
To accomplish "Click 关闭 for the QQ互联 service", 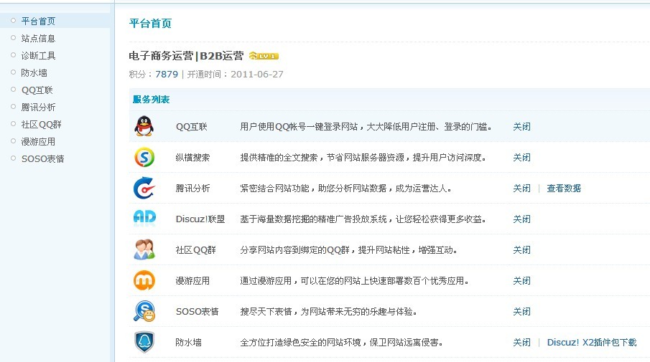I will click(521, 127).
